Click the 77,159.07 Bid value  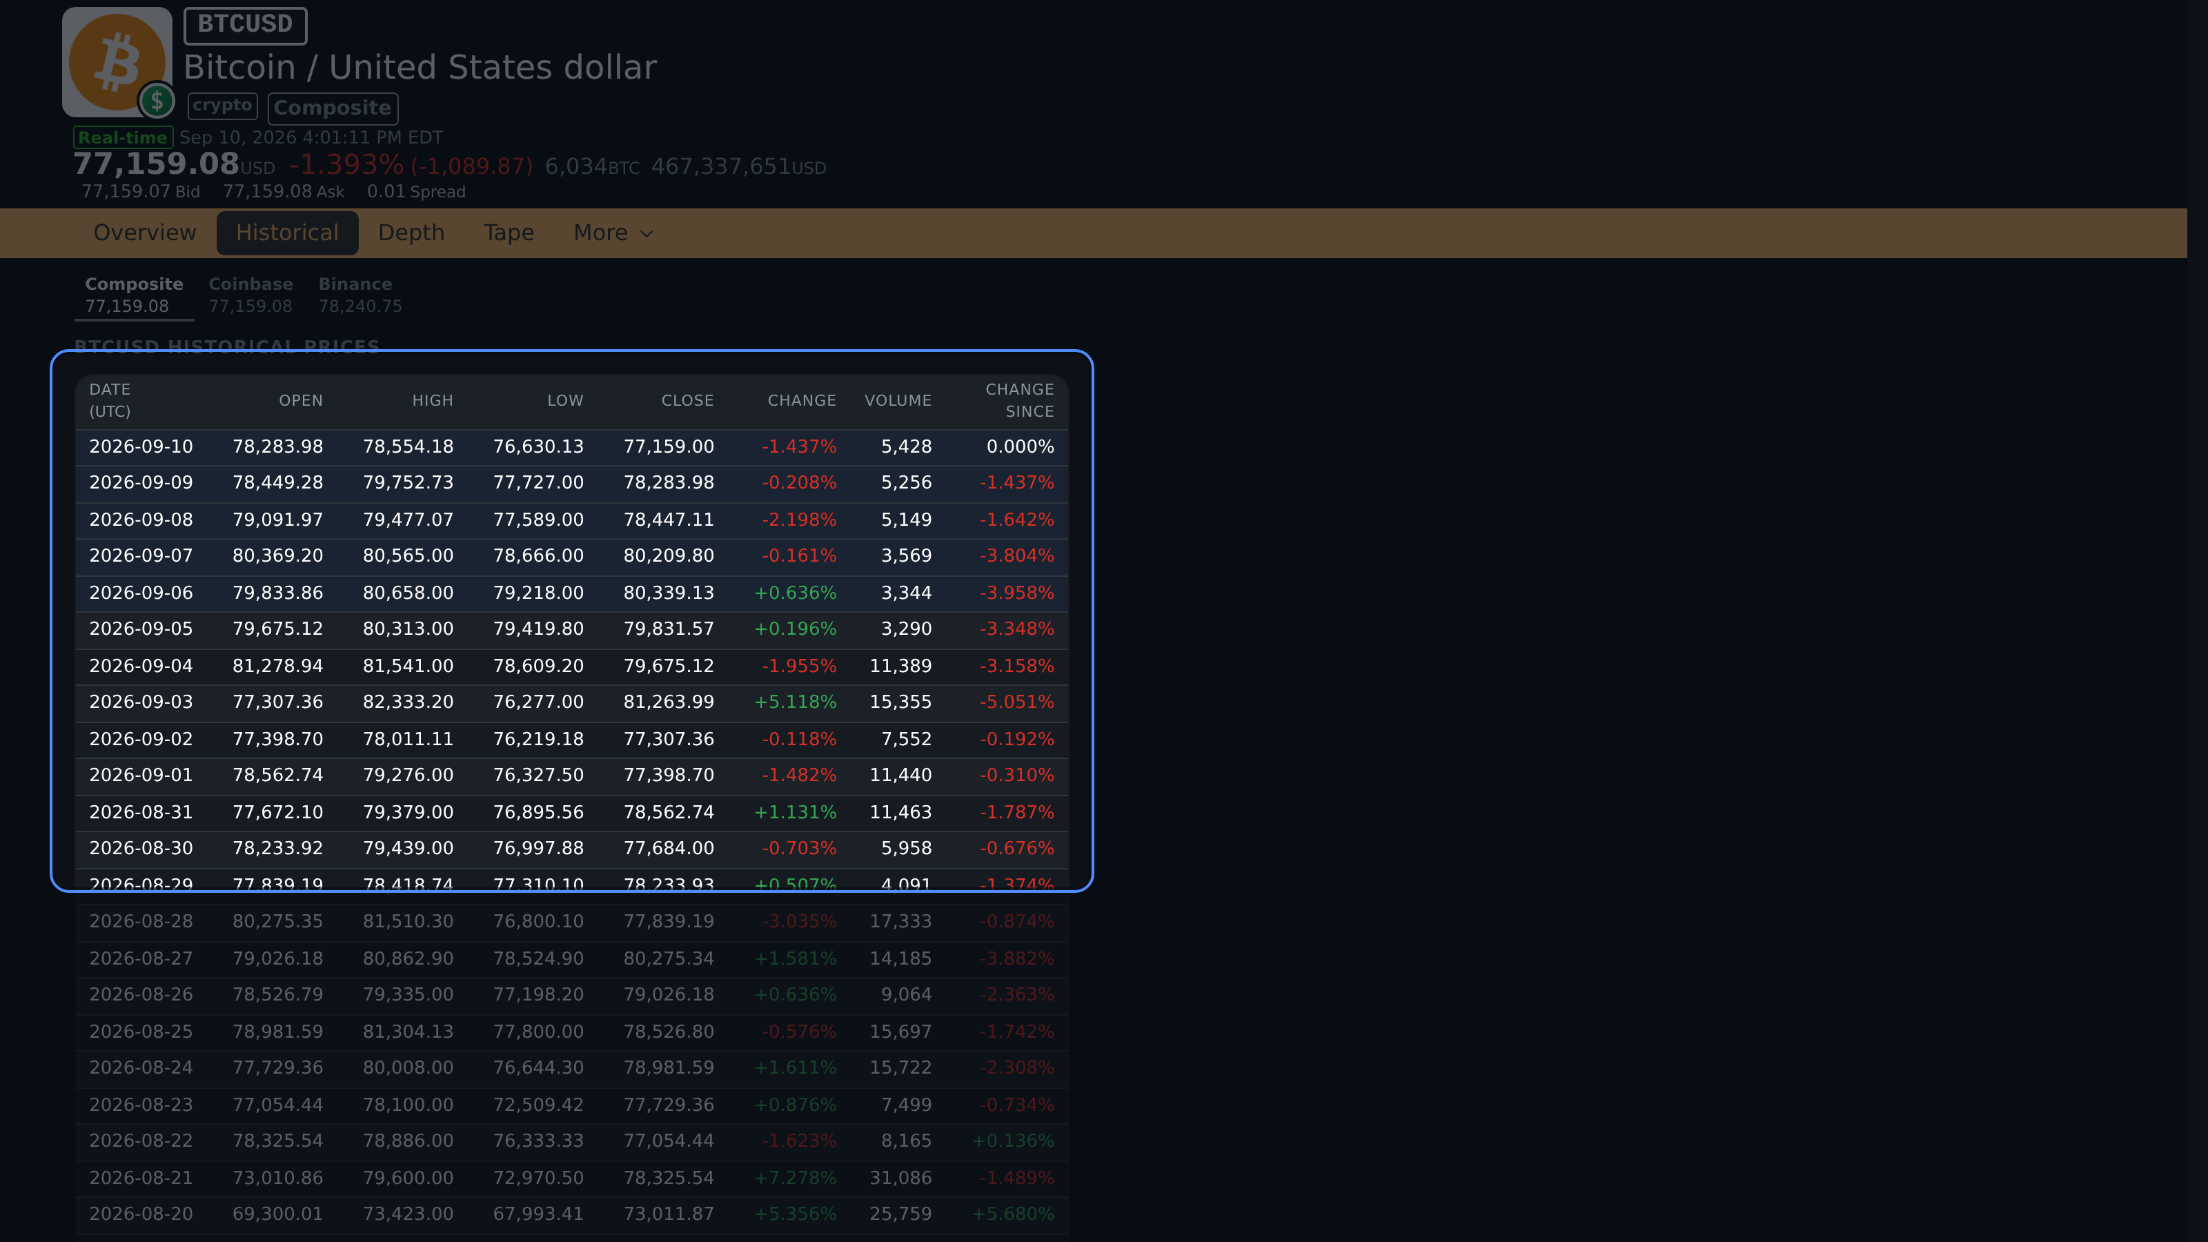click(x=141, y=192)
